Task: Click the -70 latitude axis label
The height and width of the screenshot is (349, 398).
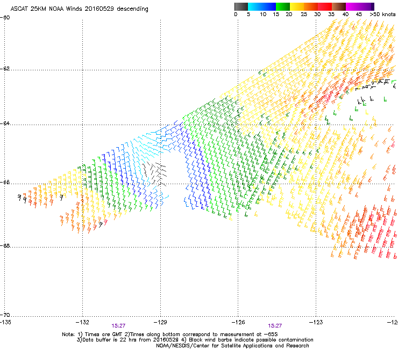Action: (x=5, y=315)
